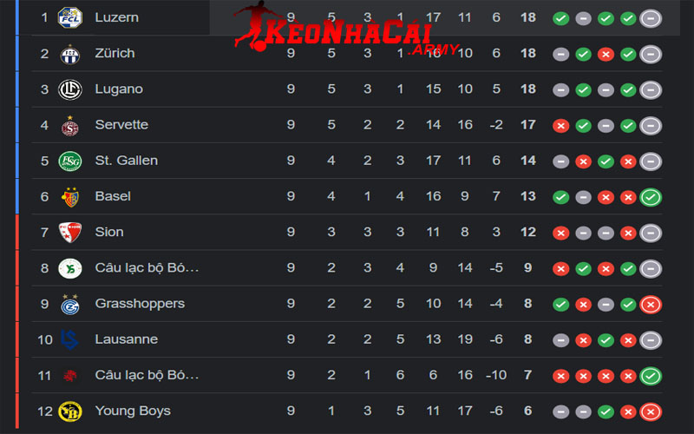Image resolution: width=694 pixels, height=434 pixels.
Task: Open the Luzern team name link
Action: coord(116,17)
